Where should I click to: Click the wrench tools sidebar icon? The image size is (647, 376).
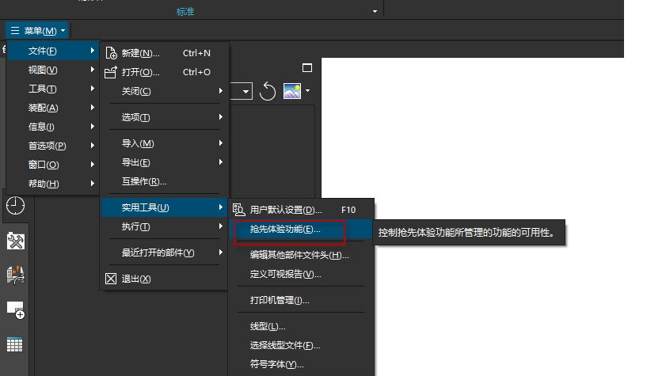[x=16, y=241]
